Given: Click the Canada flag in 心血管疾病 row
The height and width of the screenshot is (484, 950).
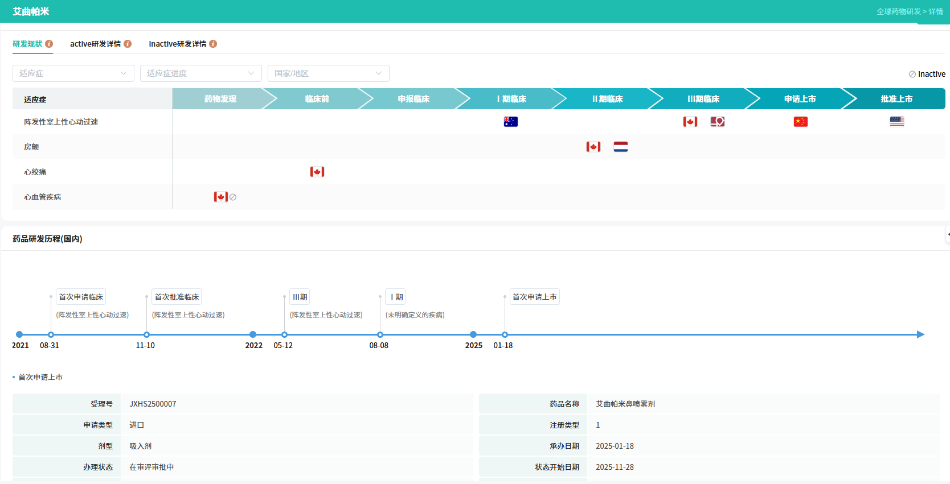Looking at the screenshot, I should point(220,197).
